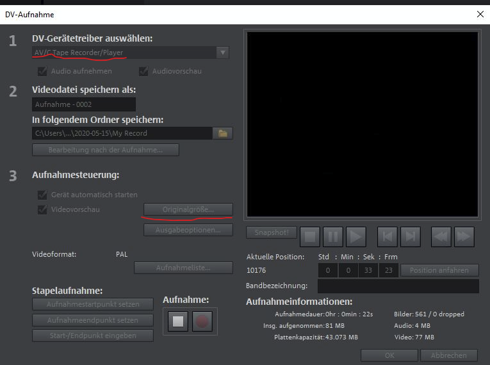Open the Aufnahmeliste
This screenshot has height=365, width=490.
pos(183,268)
